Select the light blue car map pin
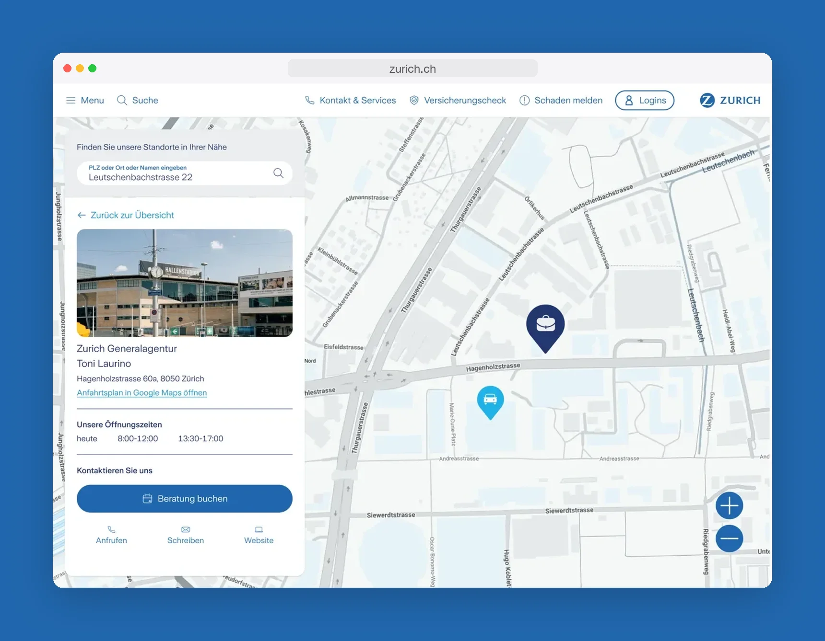The image size is (825, 641). tap(490, 402)
